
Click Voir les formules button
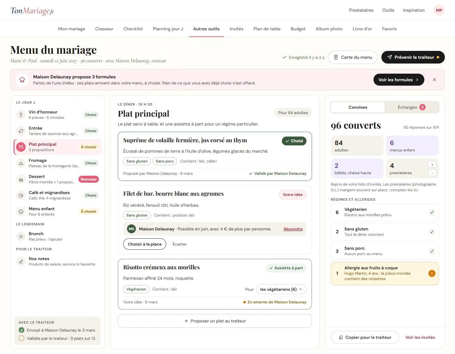(399, 80)
